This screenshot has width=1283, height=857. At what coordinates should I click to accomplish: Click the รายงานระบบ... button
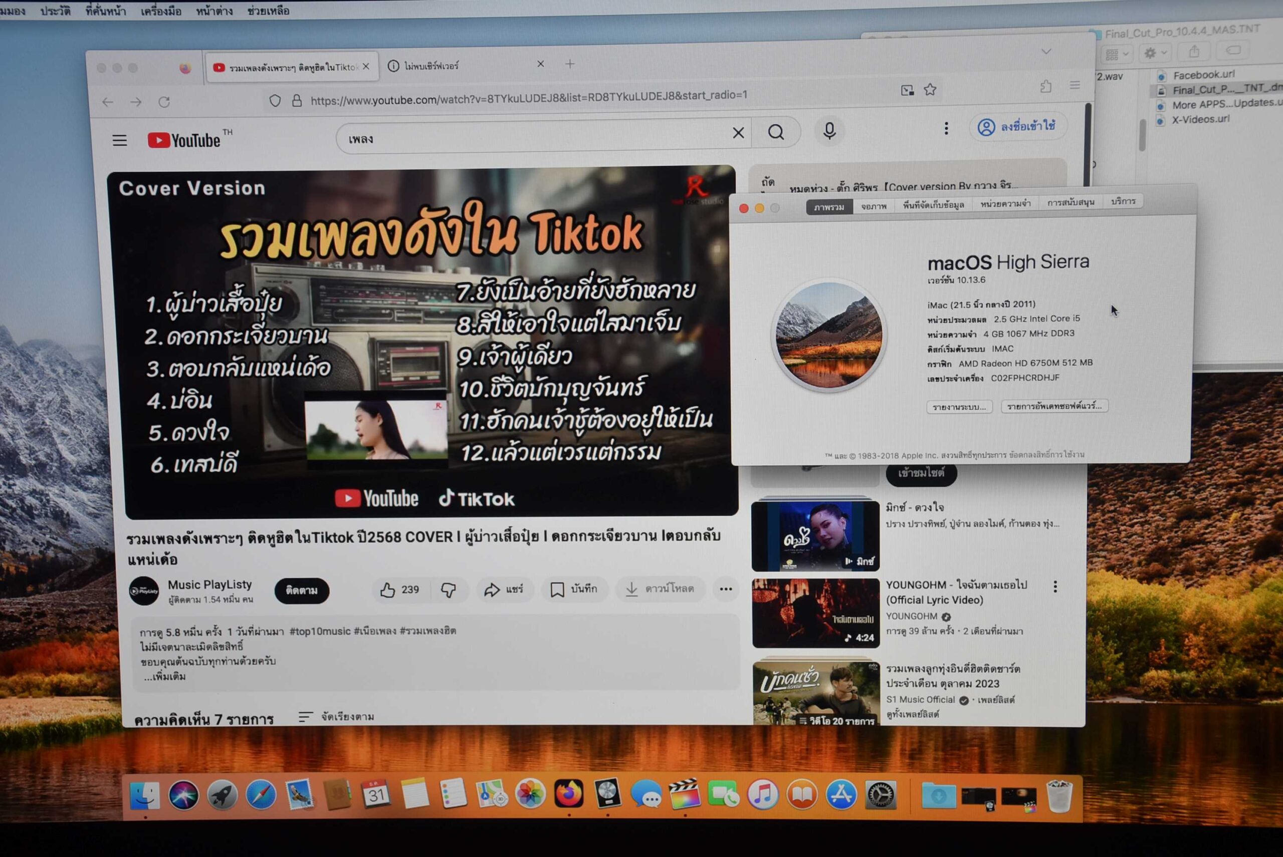coord(959,407)
